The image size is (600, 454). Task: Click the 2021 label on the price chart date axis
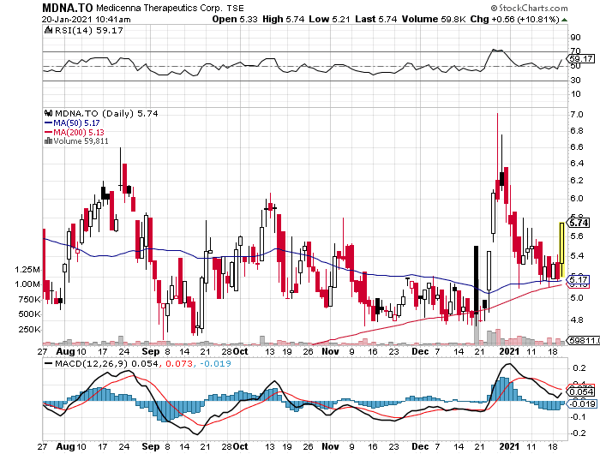(510, 351)
